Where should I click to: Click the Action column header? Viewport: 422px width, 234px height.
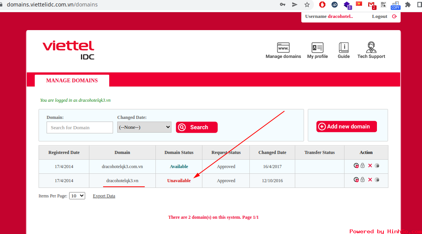(x=366, y=152)
